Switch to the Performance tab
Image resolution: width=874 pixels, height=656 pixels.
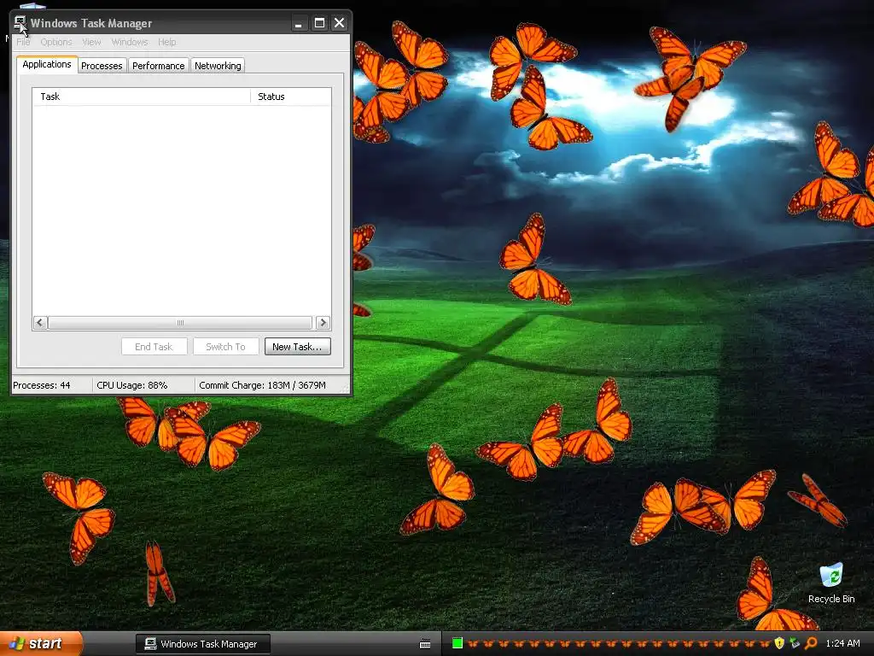(158, 65)
